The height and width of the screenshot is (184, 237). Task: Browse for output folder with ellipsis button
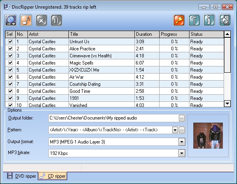coord(182,118)
